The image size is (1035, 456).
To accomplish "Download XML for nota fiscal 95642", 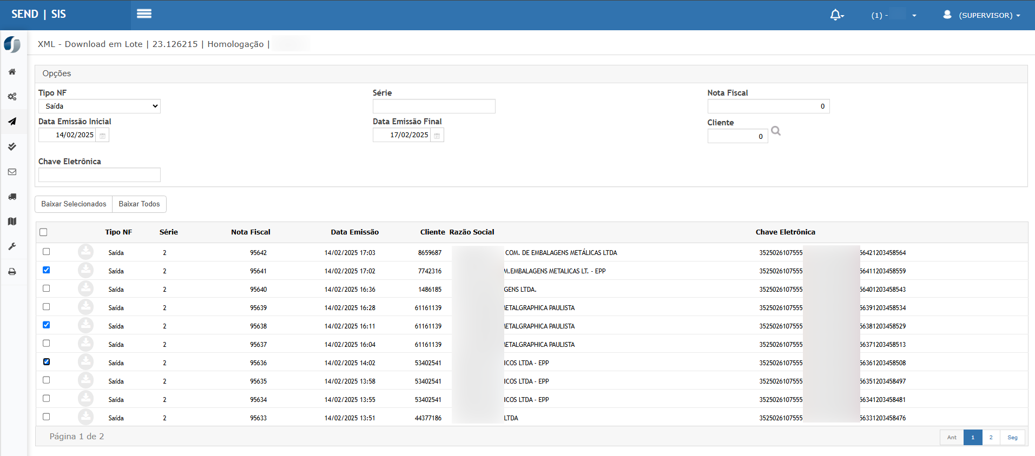I will coord(85,252).
